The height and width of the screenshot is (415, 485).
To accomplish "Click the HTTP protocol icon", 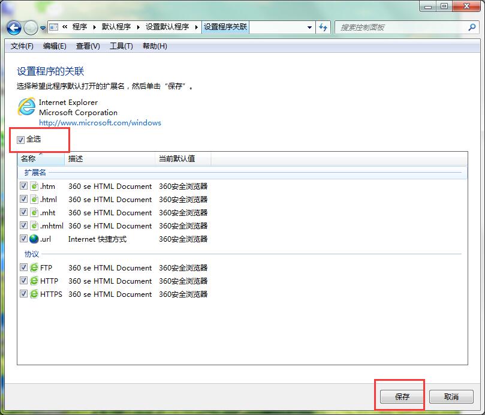I will [34, 281].
